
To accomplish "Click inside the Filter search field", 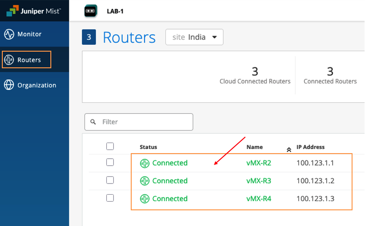I will (143, 122).
